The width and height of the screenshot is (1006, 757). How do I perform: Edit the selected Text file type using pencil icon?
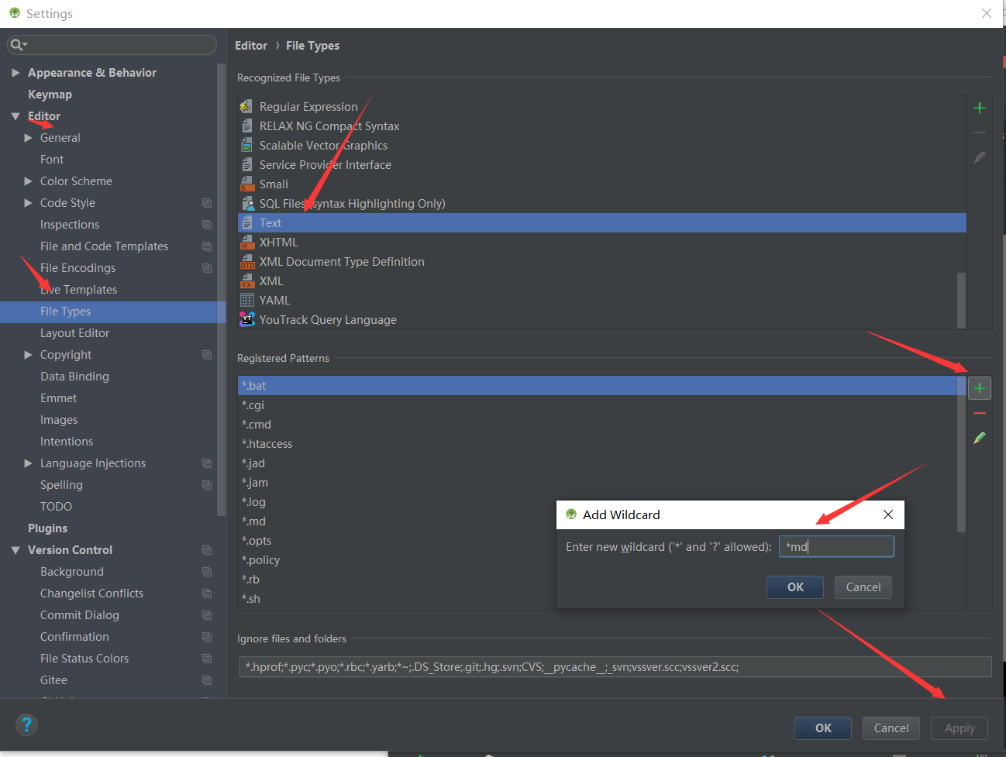[979, 157]
